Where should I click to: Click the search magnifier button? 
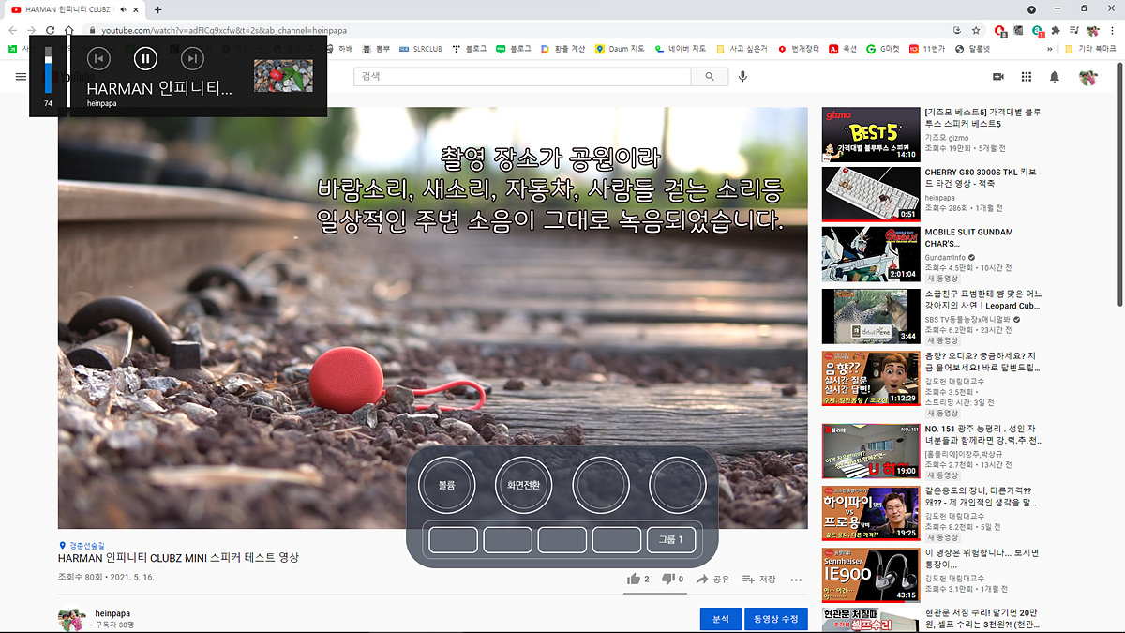[x=711, y=77]
